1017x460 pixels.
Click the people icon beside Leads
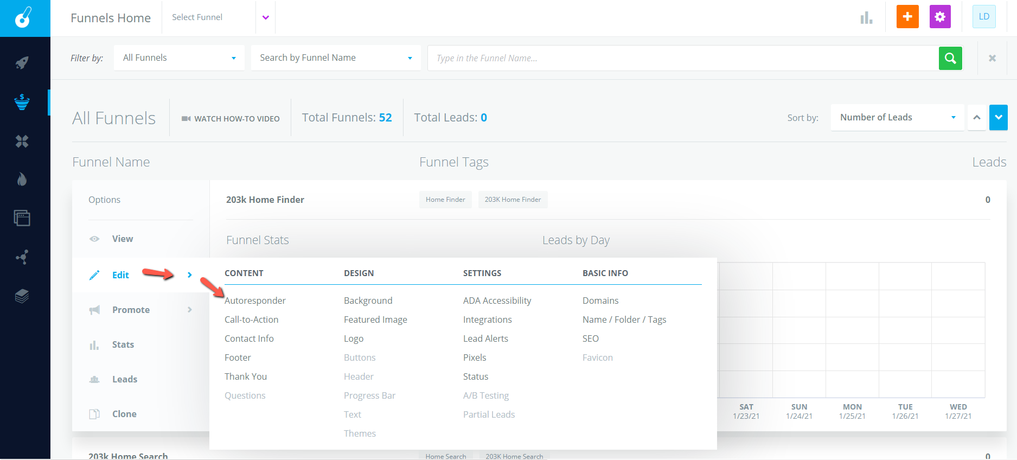coord(94,379)
